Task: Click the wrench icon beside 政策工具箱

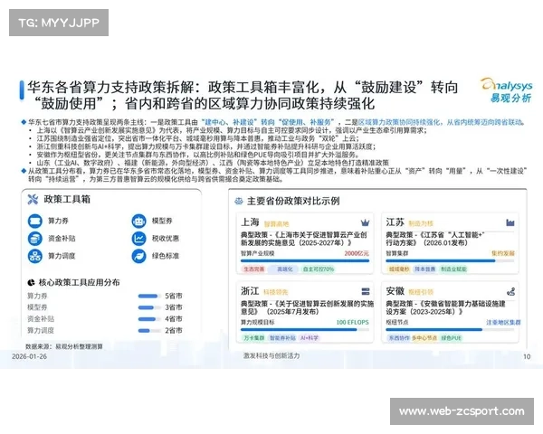Action: point(33,199)
